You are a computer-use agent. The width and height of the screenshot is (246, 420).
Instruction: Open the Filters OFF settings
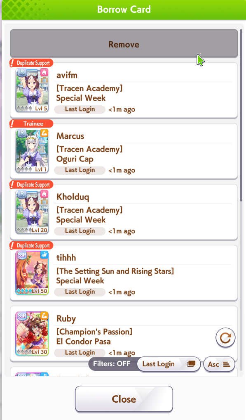click(x=112, y=364)
